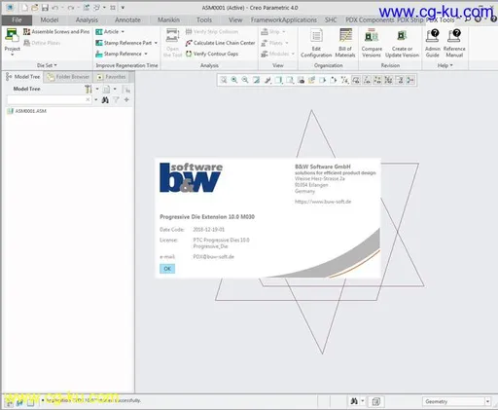
Task: Click the binoculars icon in the status bar
Action: click(x=354, y=401)
